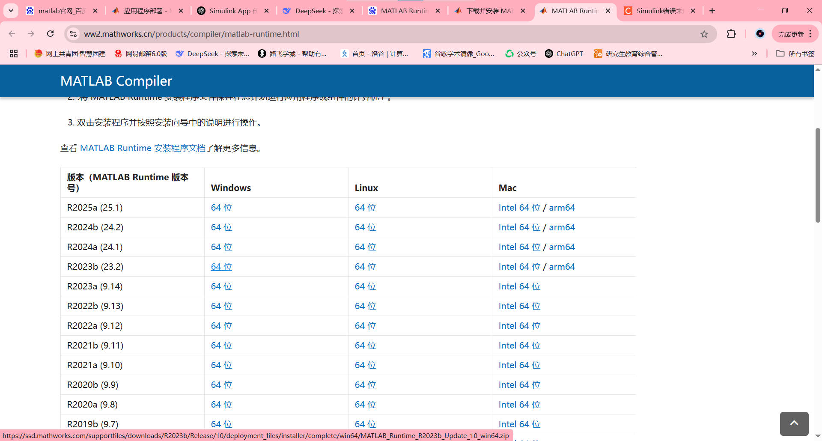Reload the MATLAB Compiler page
Image resolution: width=822 pixels, height=441 pixels.
[x=50, y=34]
